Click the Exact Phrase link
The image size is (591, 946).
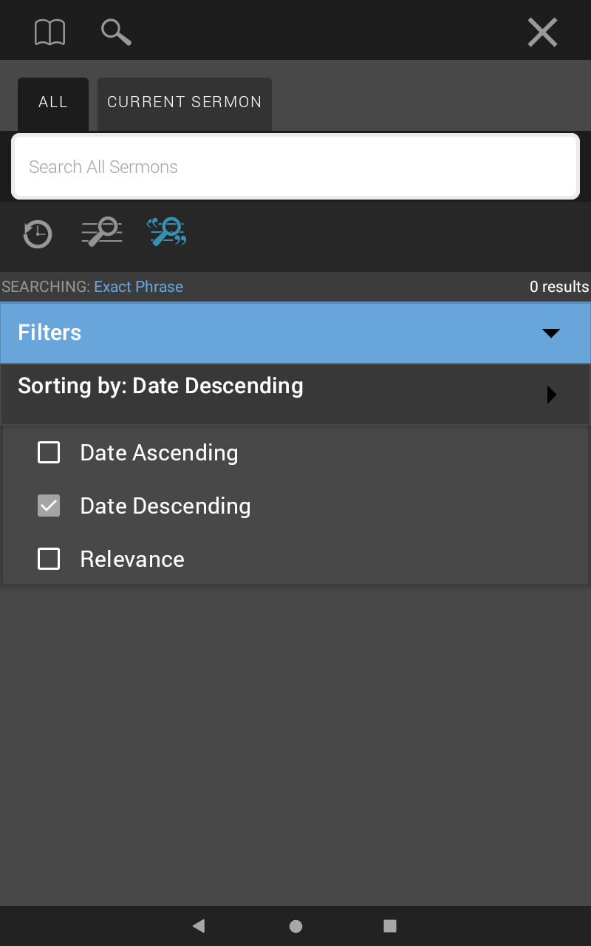[x=138, y=287]
